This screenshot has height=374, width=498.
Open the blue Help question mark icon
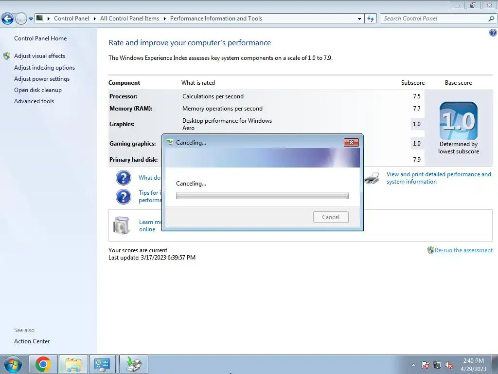493,33
